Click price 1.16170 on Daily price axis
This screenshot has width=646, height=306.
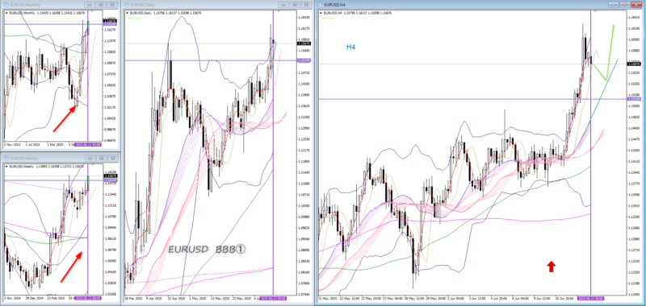304,28
